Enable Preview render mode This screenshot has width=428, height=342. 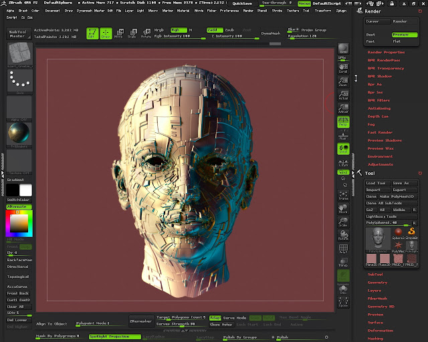click(x=405, y=34)
